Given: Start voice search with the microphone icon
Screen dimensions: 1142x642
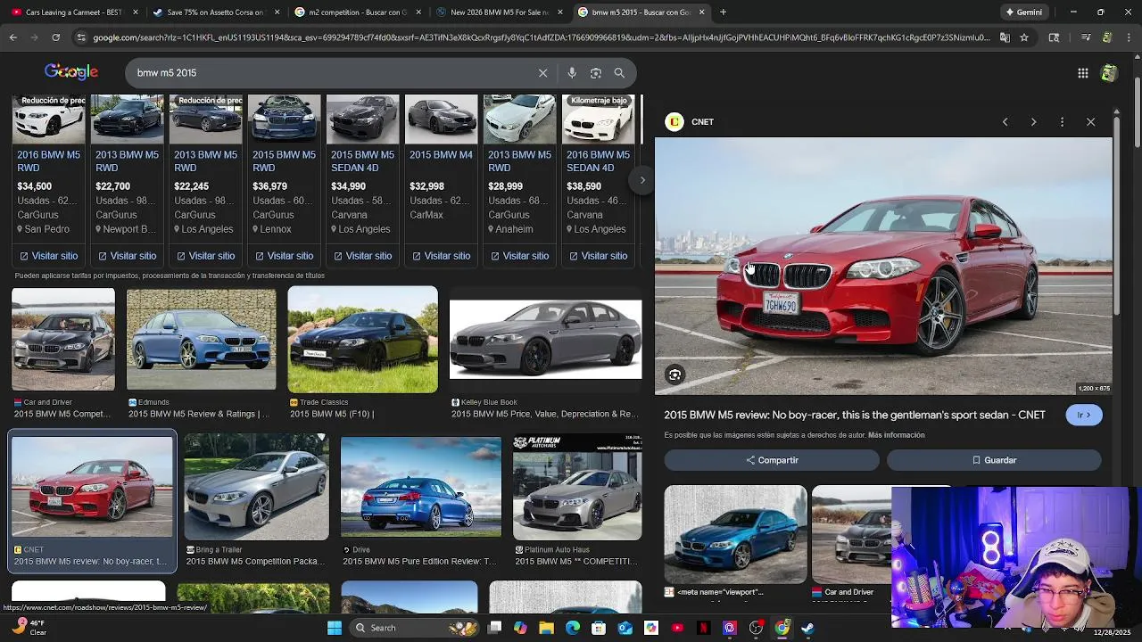Looking at the screenshot, I should [x=572, y=73].
